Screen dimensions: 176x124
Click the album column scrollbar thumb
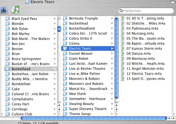(116, 58)
